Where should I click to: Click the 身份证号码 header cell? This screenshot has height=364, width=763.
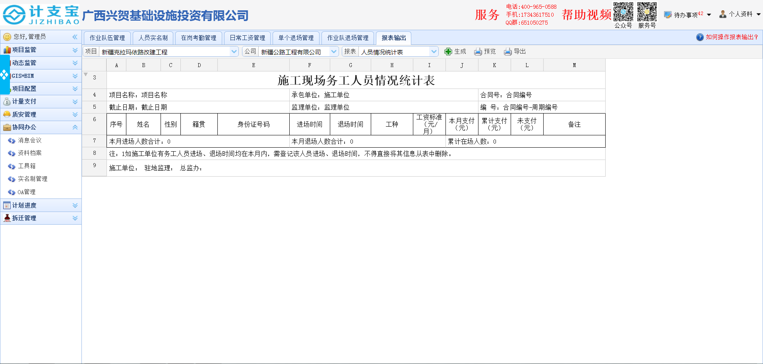tap(254, 124)
